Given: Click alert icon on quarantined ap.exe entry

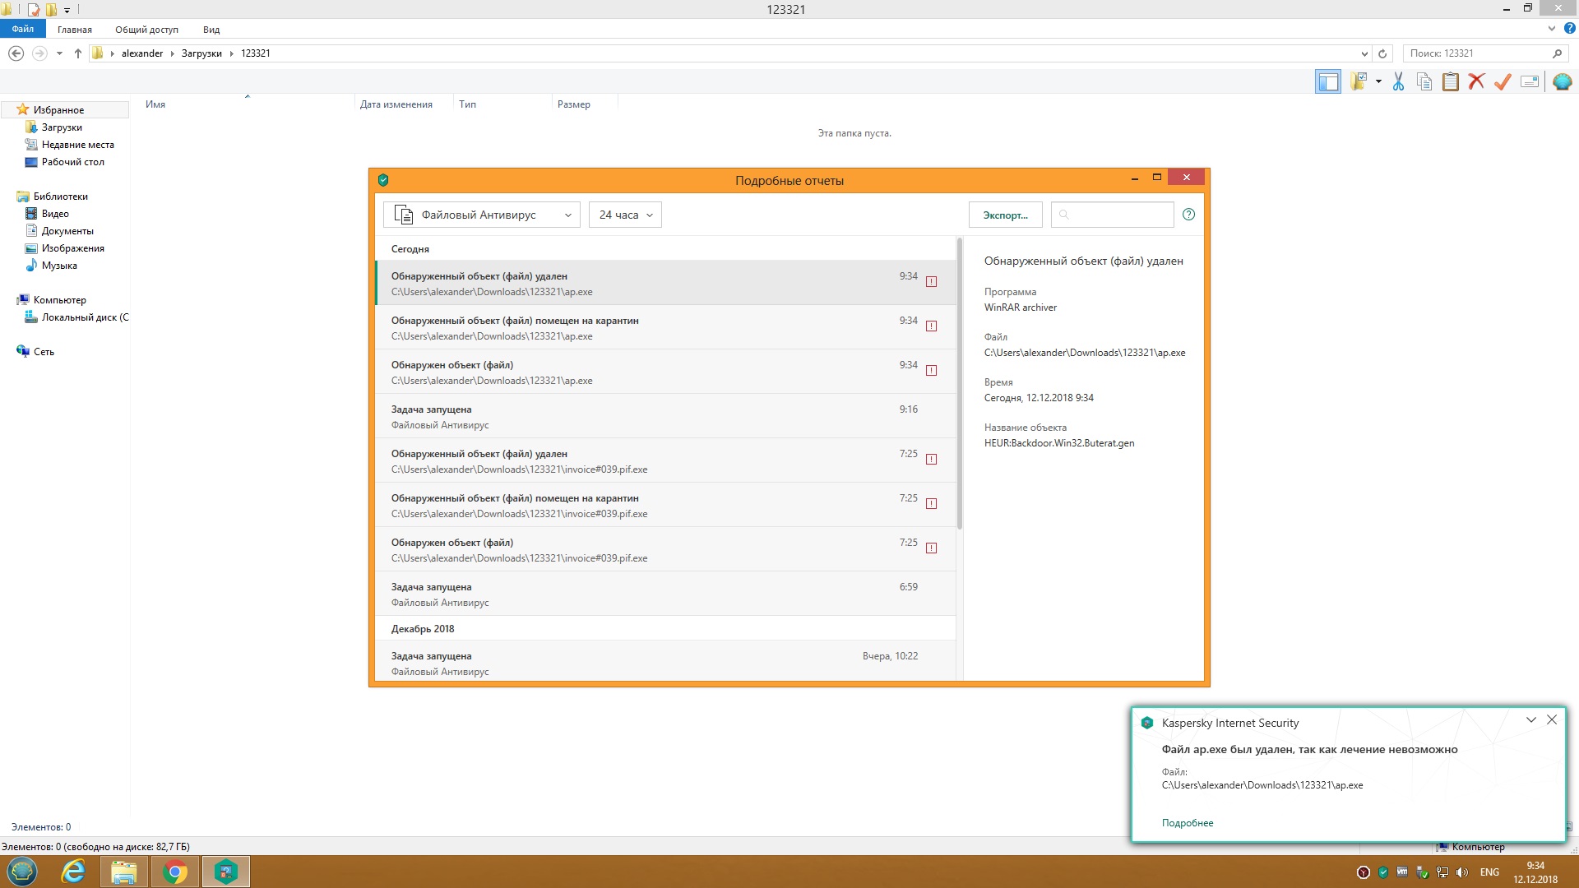Looking at the screenshot, I should click(x=931, y=326).
